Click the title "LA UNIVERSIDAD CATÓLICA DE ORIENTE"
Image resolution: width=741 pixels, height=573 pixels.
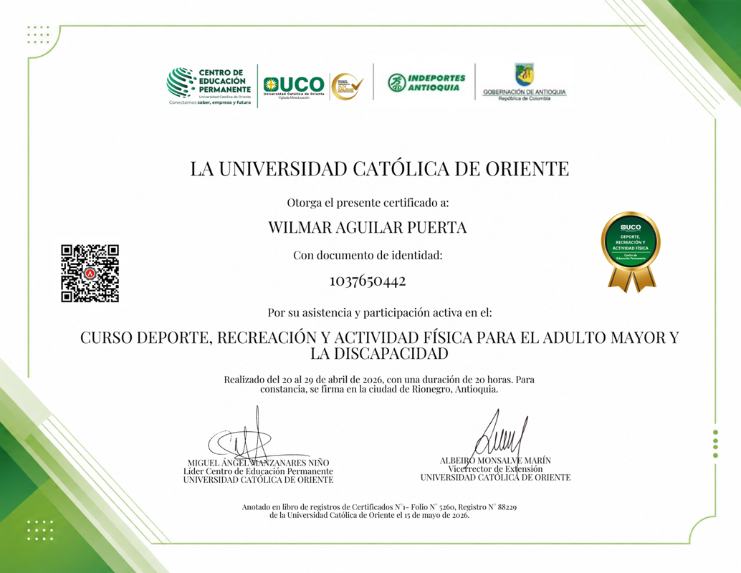pos(380,168)
